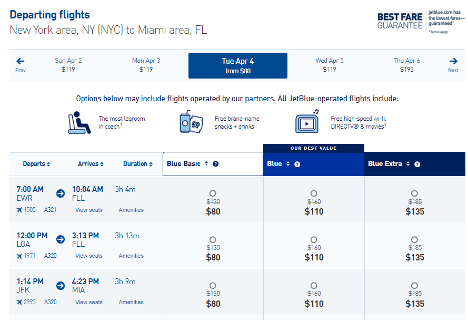Image resolution: width=468 pixels, height=320 pixels.
Task: Select $80 Blue Basic fare for 7:00 AM flight
Action: click(213, 193)
